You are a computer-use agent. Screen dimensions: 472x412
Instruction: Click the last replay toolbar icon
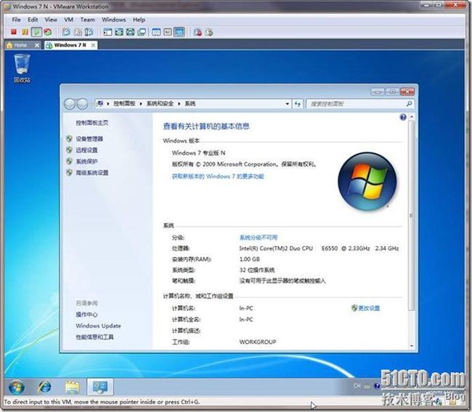click(x=209, y=32)
